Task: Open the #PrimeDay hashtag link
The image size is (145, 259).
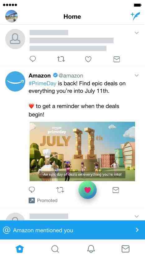Action: pos(42,83)
